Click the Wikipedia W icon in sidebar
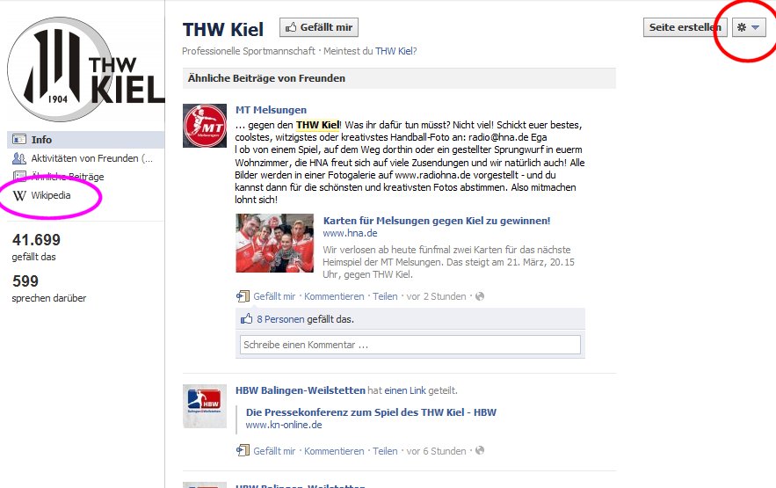The height and width of the screenshot is (488, 776). pyautogui.click(x=19, y=195)
